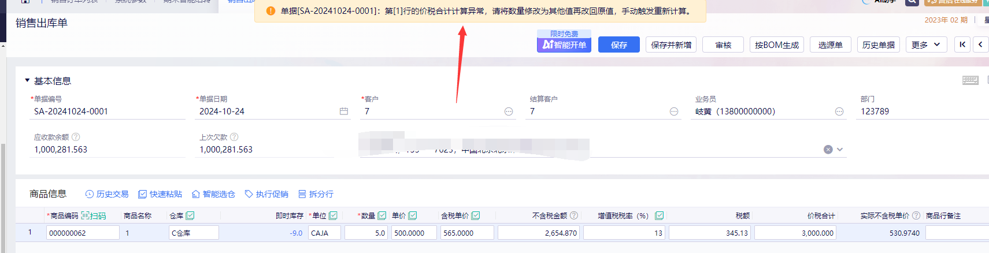Click the orange warning icon in notification
Viewport: 989px width, 253px height.
(271, 11)
